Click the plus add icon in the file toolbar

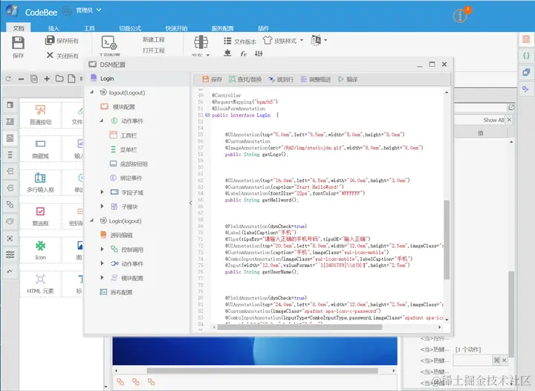[47, 79]
